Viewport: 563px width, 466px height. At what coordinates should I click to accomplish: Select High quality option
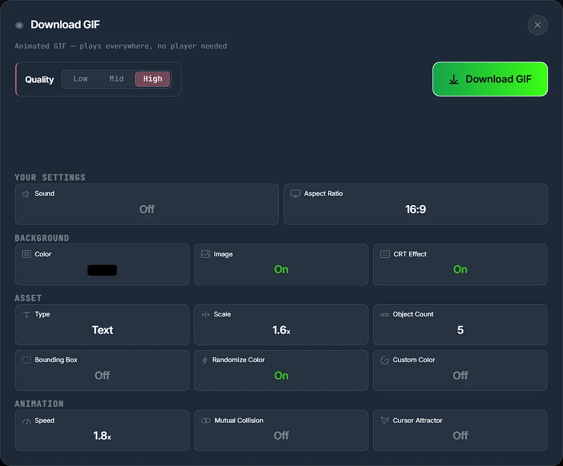click(152, 79)
